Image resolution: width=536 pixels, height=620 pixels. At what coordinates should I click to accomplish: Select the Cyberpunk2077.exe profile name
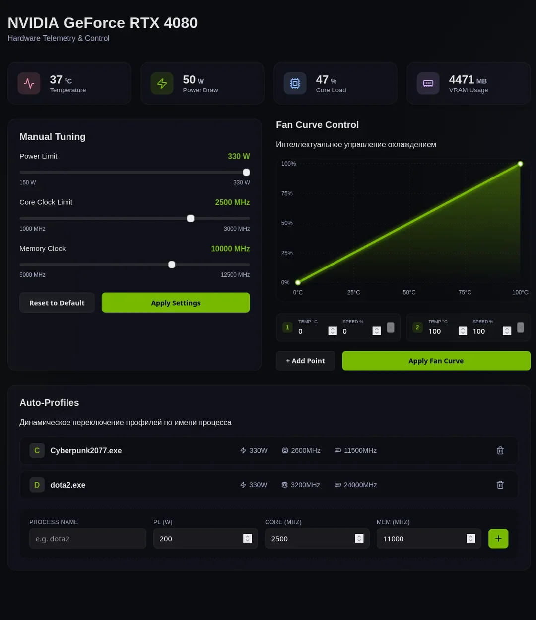pos(86,451)
